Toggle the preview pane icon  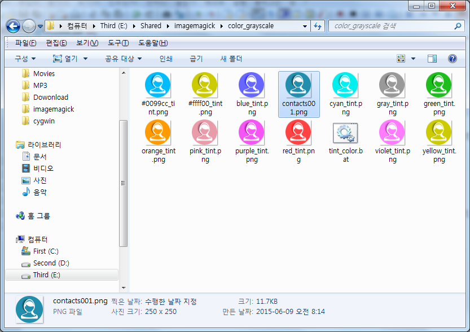pos(432,59)
